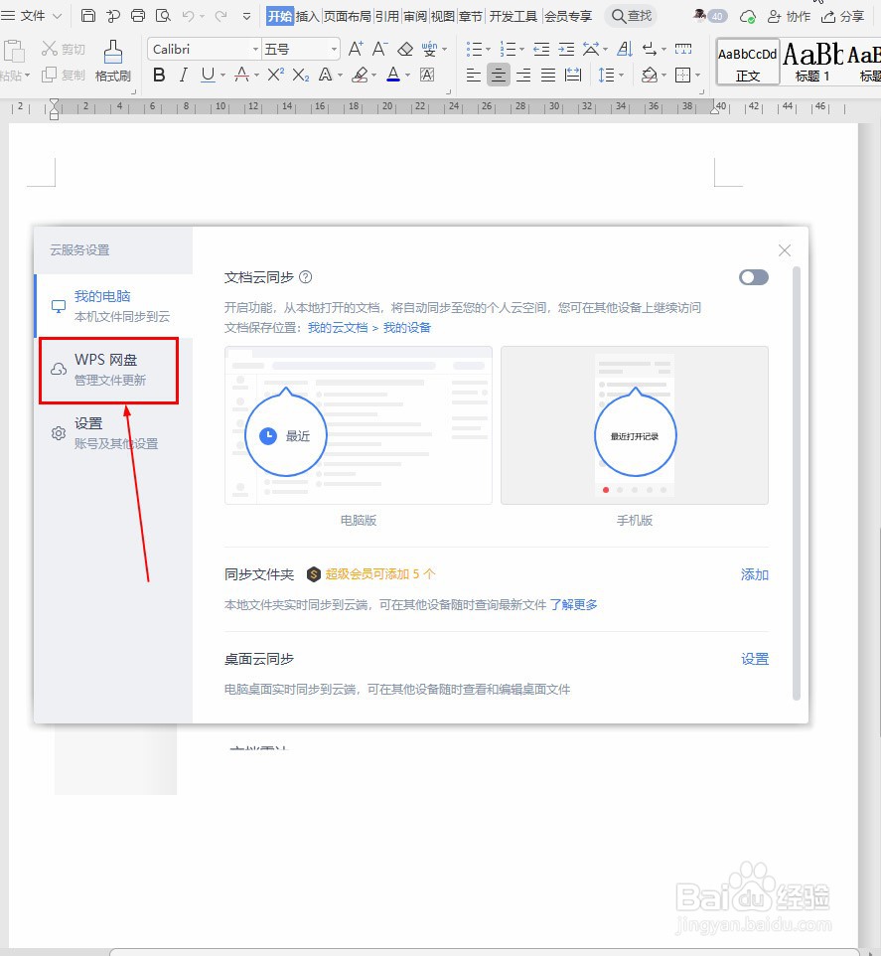The width and height of the screenshot is (881, 956).
Task: Click the 了解更多 link
Action: [x=573, y=604]
